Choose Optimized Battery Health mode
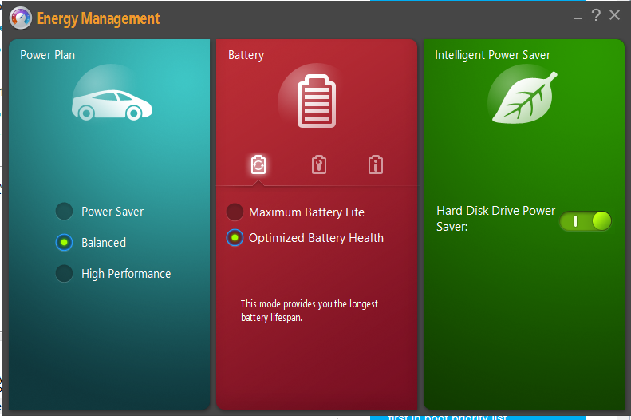The height and width of the screenshot is (420, 631). tap(235, 238)
